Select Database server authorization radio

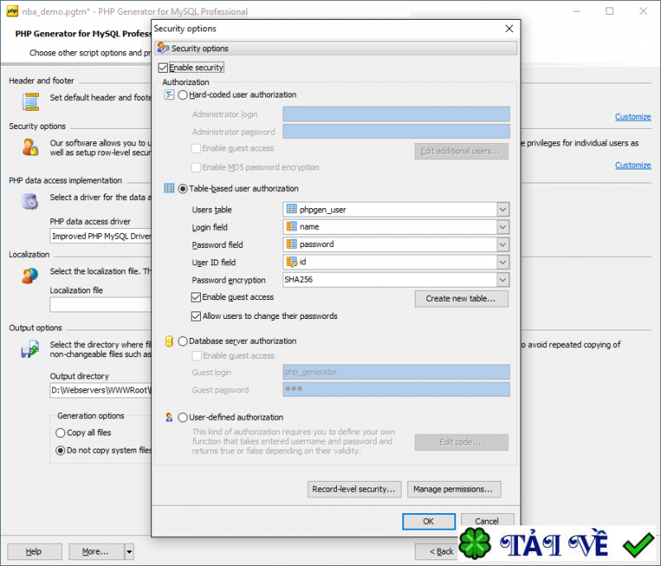(x=183, y=341)
